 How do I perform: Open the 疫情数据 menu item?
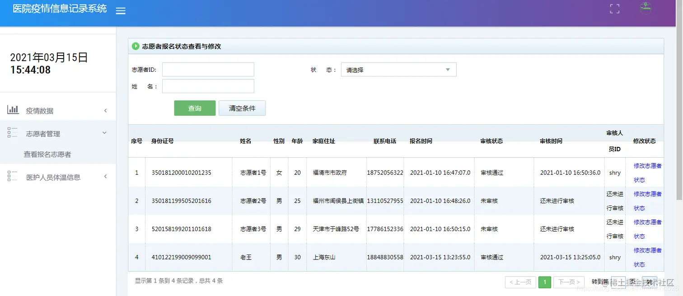(x=58, y=111)
